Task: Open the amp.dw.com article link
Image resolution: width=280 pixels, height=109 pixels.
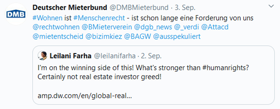Action: (x=85, y=96)
